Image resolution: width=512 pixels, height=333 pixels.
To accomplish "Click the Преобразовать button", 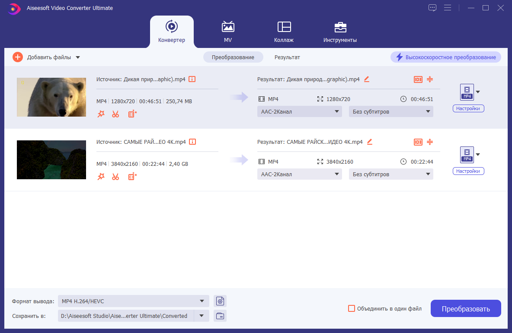I will click(x=466, y=308).
